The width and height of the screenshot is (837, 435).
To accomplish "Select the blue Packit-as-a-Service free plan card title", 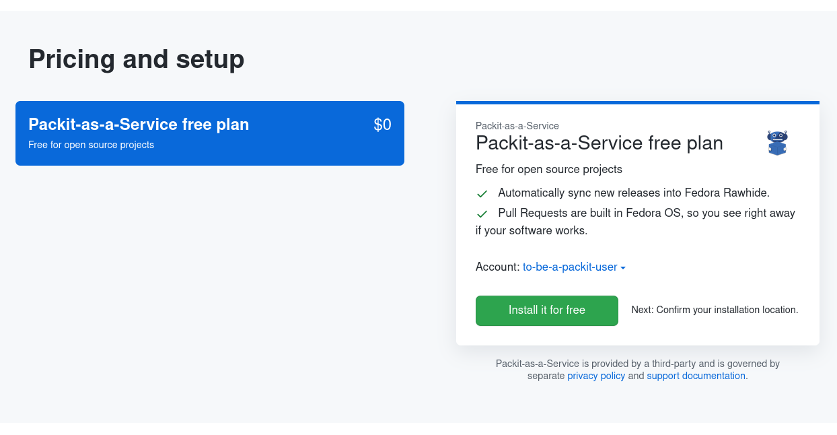I will [139, 125].
